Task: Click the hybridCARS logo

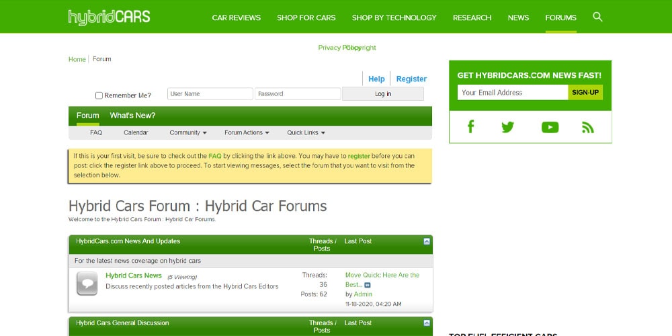Action: pos(109,17)
